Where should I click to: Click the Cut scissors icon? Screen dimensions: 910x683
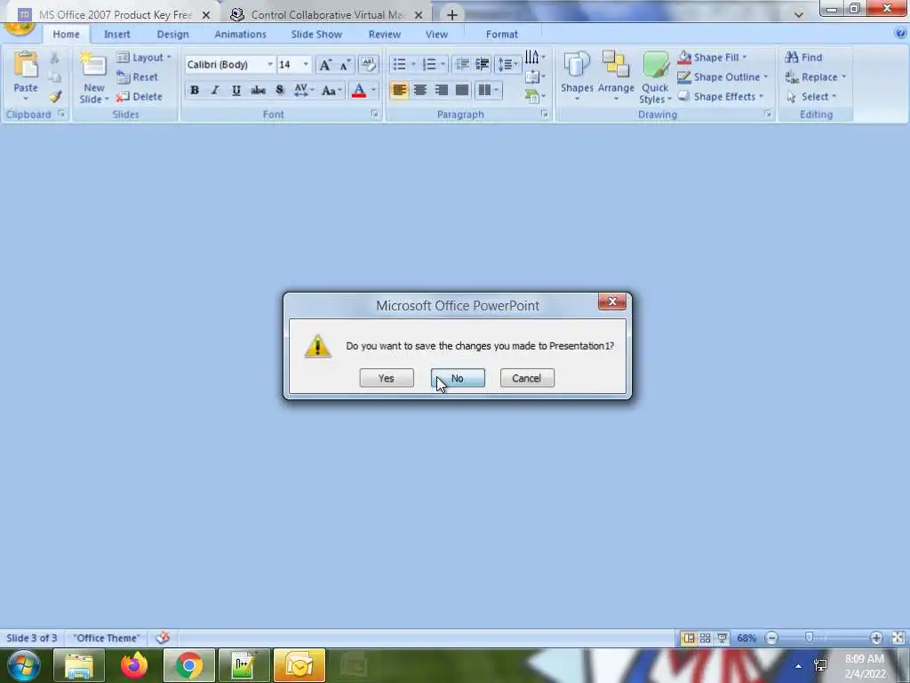[x=54, y=58]
